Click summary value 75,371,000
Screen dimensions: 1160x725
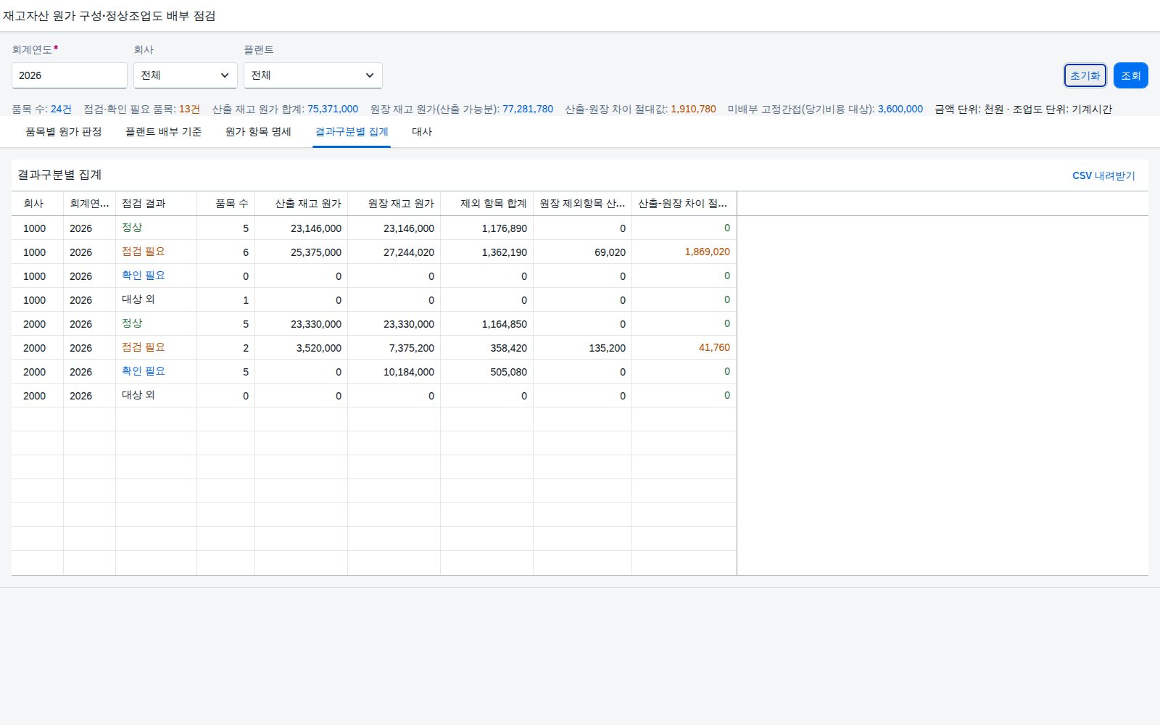coord(333,109)
